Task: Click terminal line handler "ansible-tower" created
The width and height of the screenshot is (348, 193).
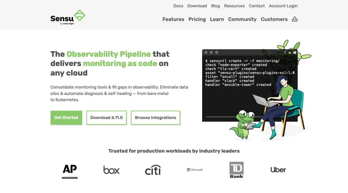Action: 238,85
